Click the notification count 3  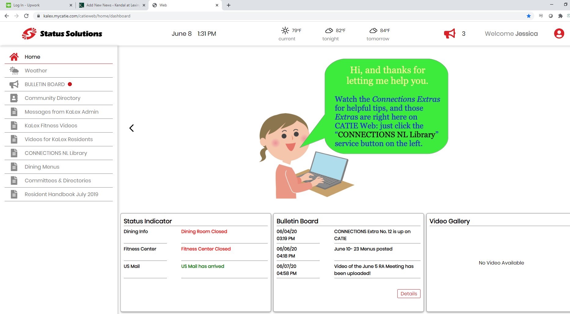tap(464, 34)
